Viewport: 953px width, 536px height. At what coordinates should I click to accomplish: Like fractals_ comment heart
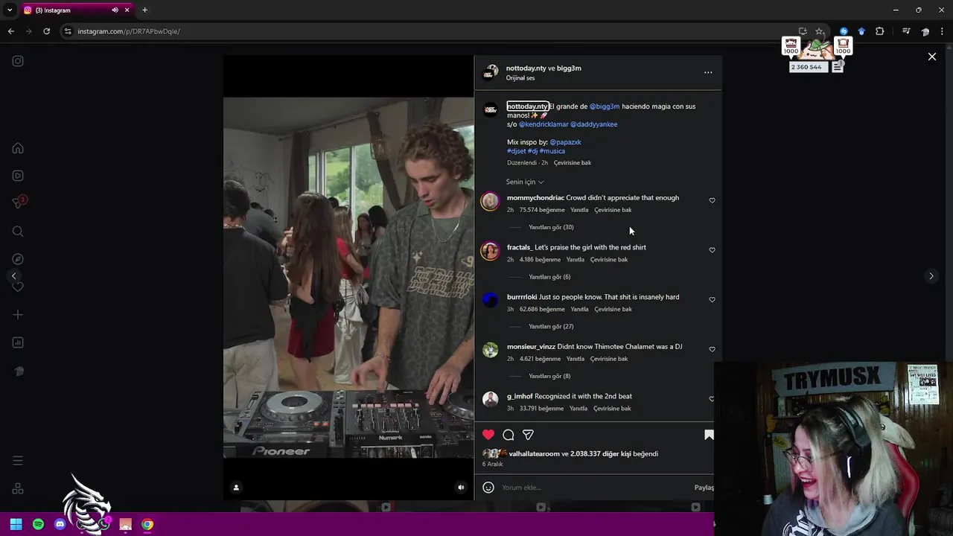[712, 250]
